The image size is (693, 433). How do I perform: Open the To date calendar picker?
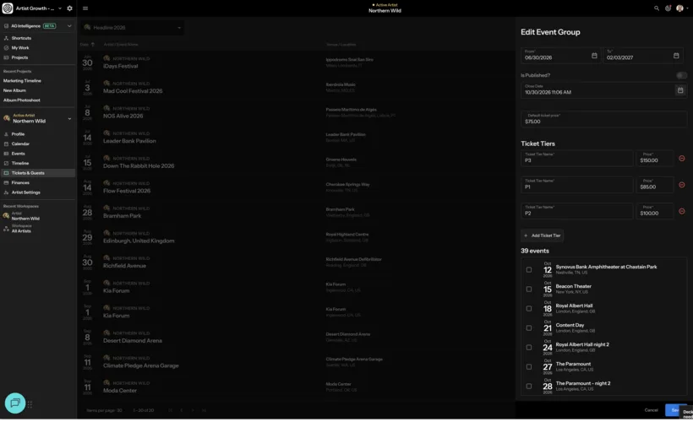pos(676,56)
